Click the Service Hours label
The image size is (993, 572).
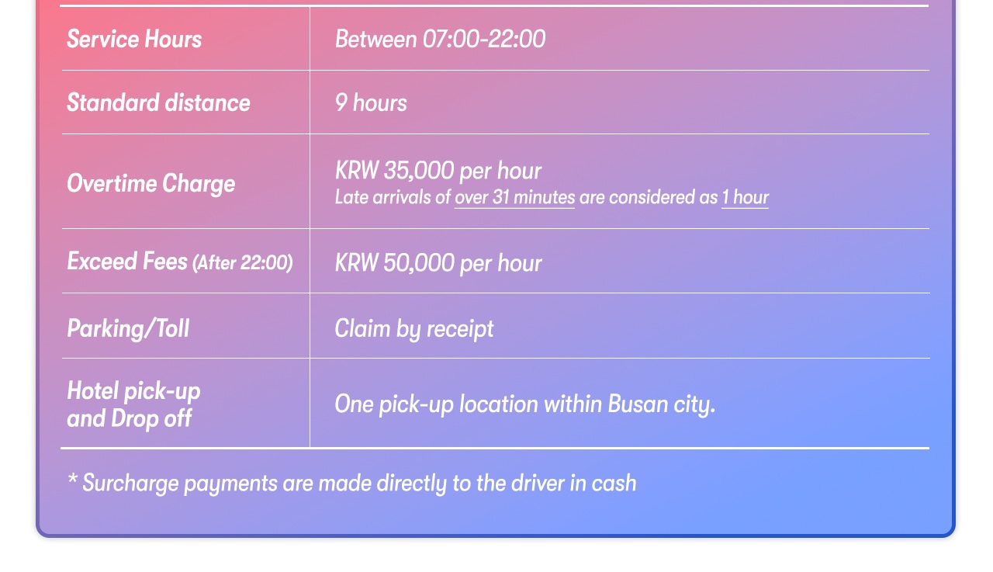pyautogui.click(x=134, y=39)
